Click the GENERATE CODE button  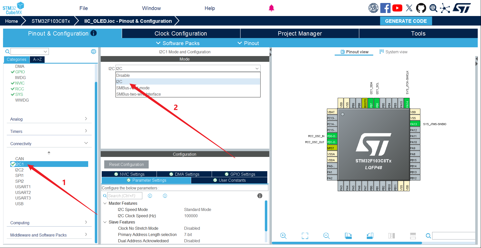406,21
